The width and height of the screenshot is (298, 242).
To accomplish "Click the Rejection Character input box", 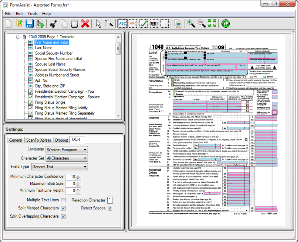I will coord(110,200).
